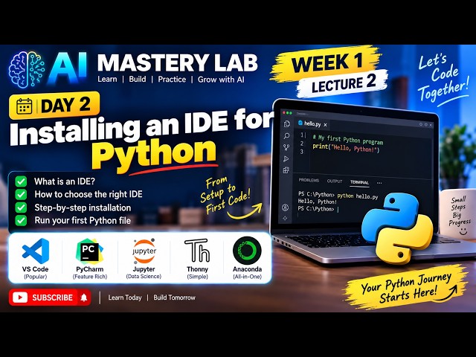Click the Anaconda green ring logo
This screenshot has height=357, width=476.
click(247, 251)
